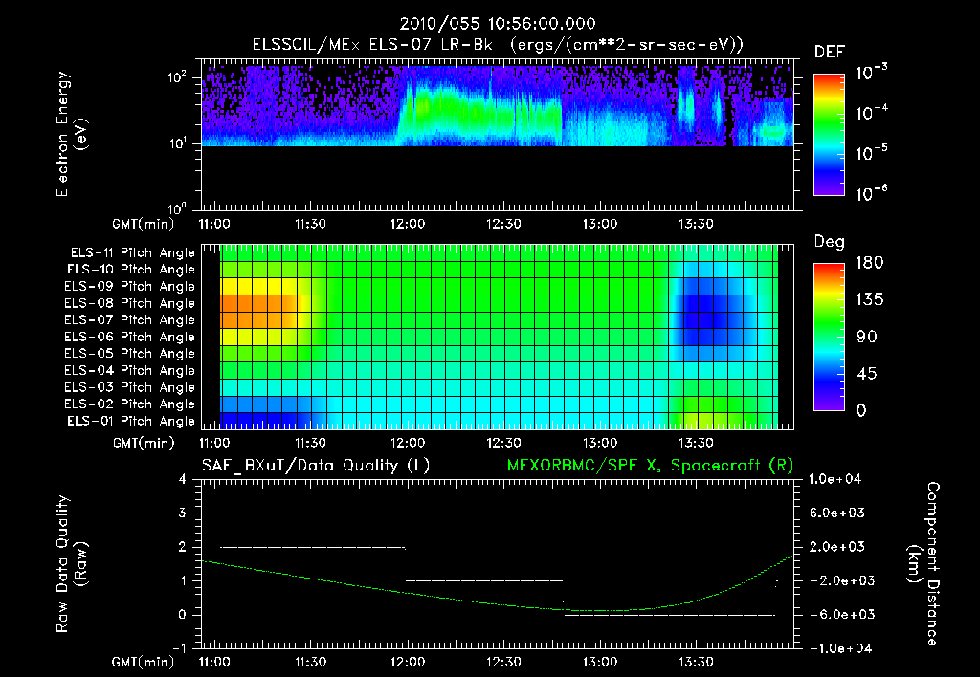Select the ELS-11 Pitch Angle row label
Viewport: 980px width, 677px height.
point(132,253)
